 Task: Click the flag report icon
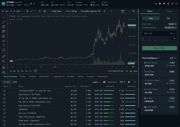click(x=164, y=4)
